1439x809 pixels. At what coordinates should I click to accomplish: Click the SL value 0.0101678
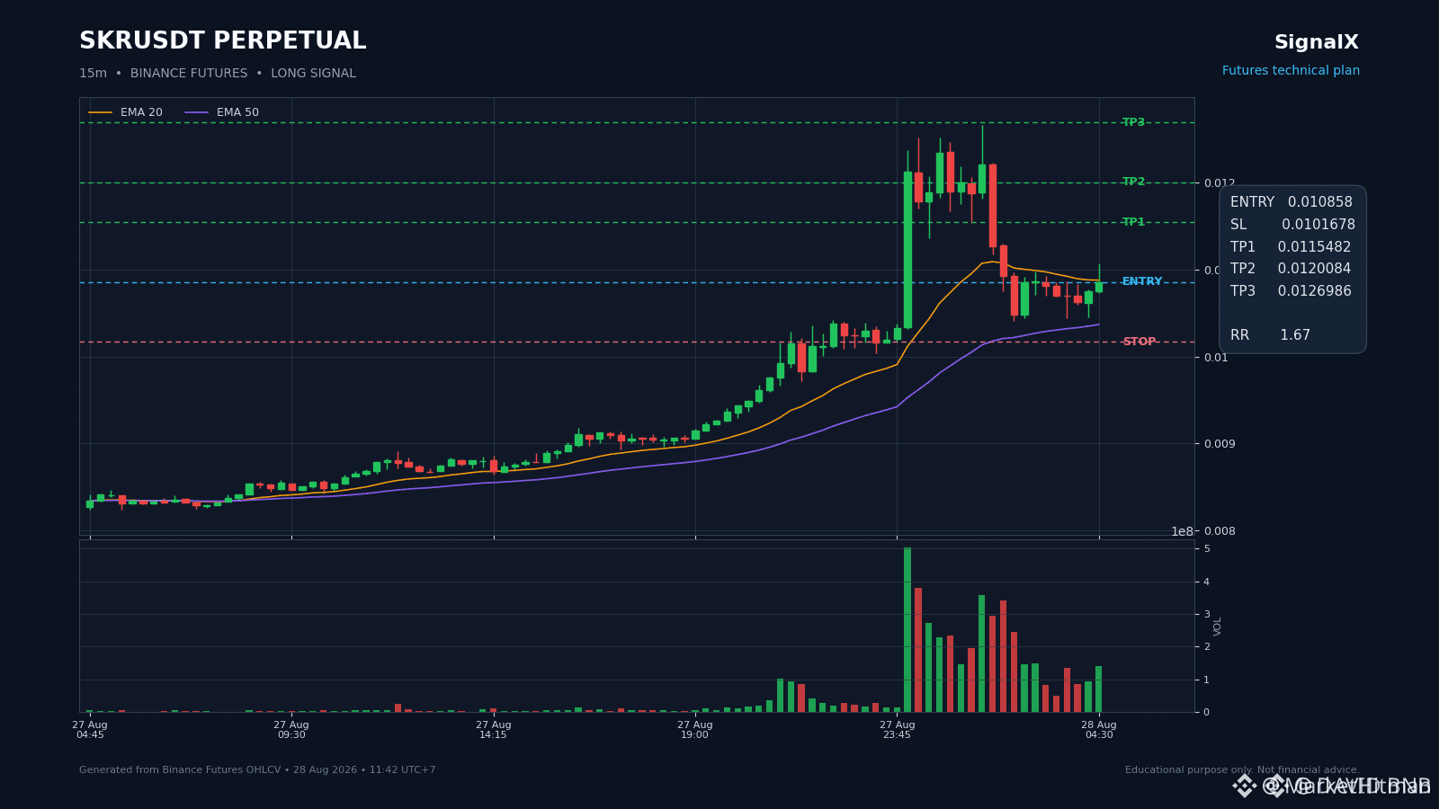tap(1318, 225)
